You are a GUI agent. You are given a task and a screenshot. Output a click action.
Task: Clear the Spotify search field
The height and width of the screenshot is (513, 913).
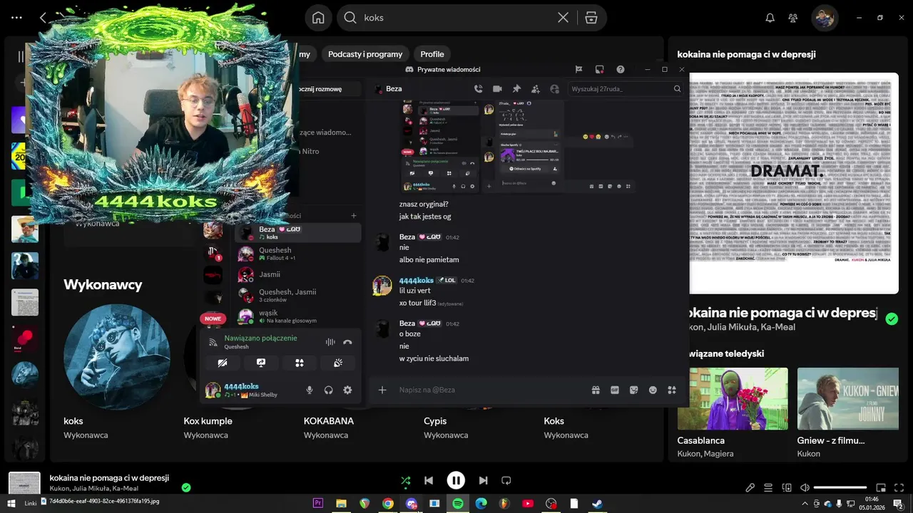[x=563, y=18]
